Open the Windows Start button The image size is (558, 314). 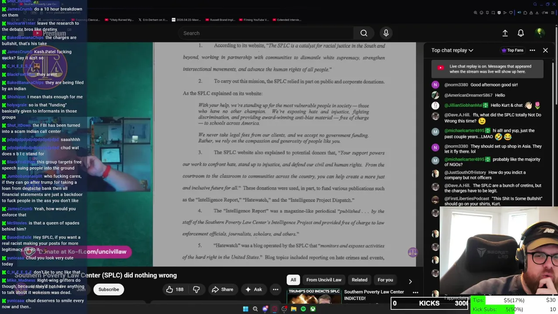pyautogui.click(x=245, y=309)
